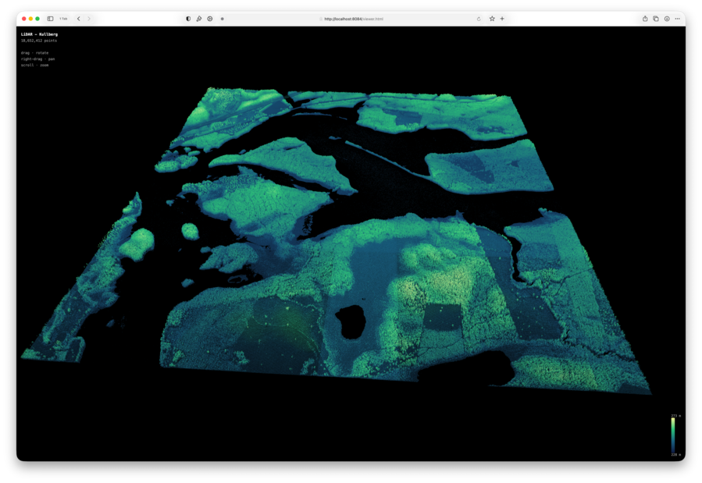The image size is (702, 483).
Task: Open the extensions settings gear icon
Action: pyautogui.click(x=209, y=19)
